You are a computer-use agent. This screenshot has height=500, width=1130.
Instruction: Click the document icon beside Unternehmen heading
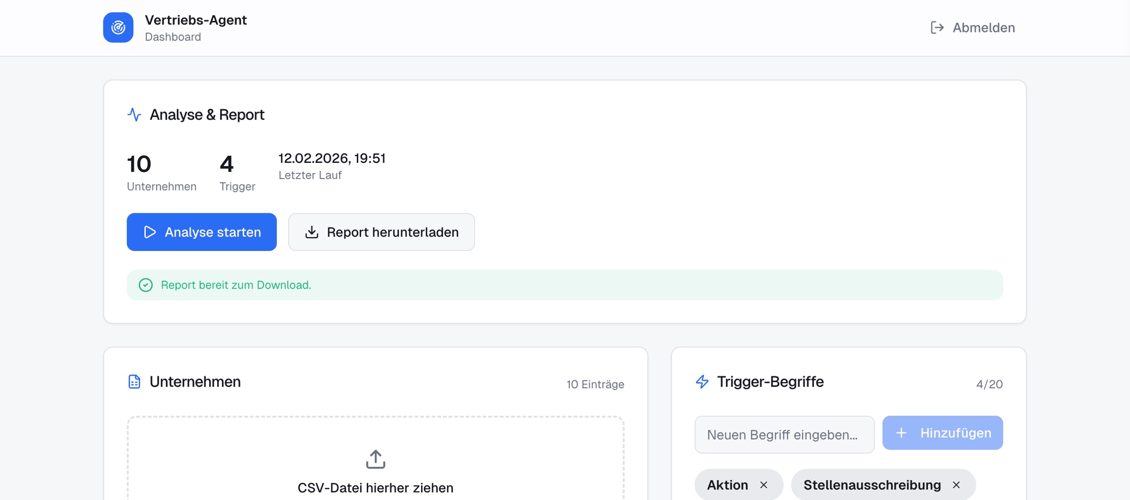pyautogui.click(x=134, y=382)
